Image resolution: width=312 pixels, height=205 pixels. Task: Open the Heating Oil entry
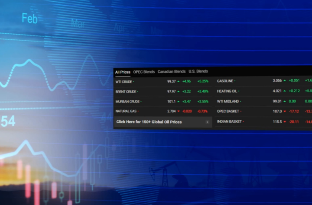tap(227, 91)
